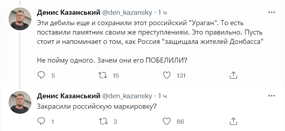Click the reply icon on the first tweet
Viewport: 285px width, 131px height.
point(41,75)
